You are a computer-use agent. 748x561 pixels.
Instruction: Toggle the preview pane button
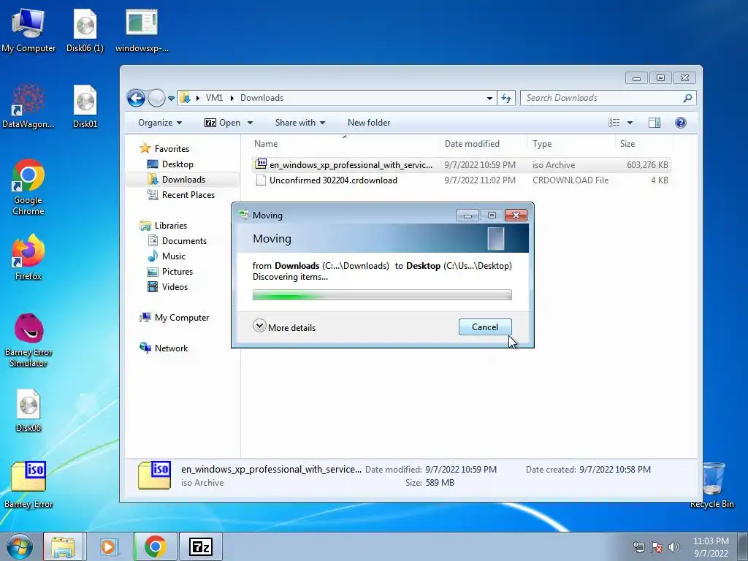654,123
